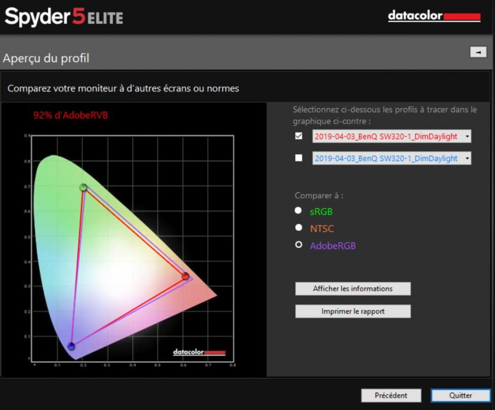Enable the blue profile's checkbox
The height and width of the screenshot is (410, 495).
tap(299, 158)
